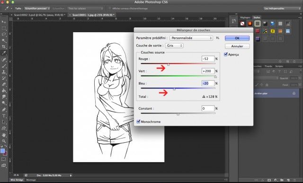Screen dimensions: 303x183
Task: Click Constant slider handle
Action: click(178, 114)
